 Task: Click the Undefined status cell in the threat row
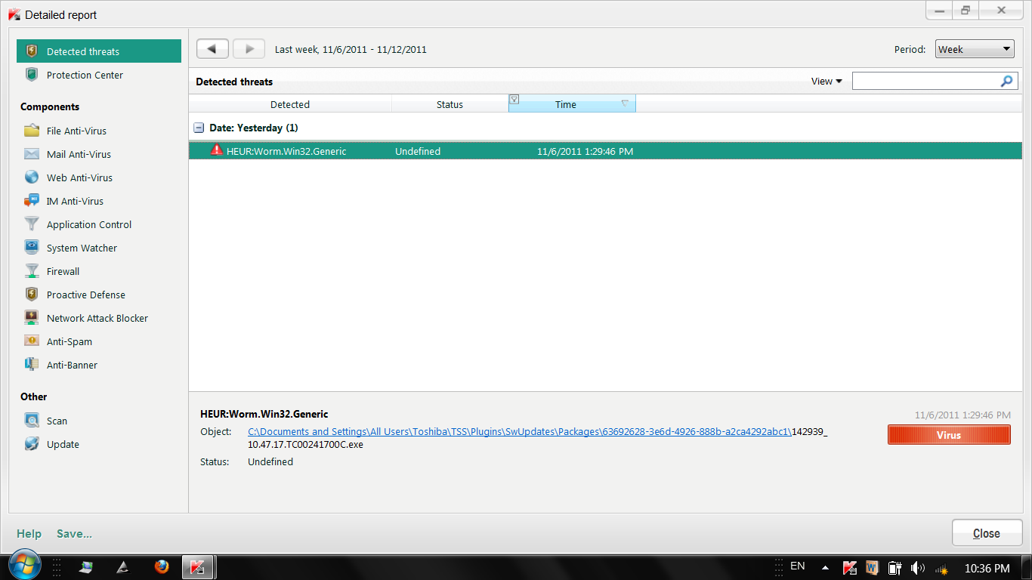418,151
